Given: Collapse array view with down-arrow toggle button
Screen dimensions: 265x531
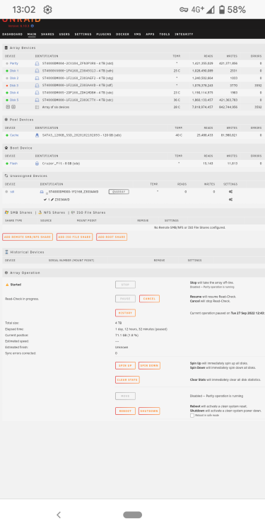Looking at the screenshot, I should (x=8, y=107).
